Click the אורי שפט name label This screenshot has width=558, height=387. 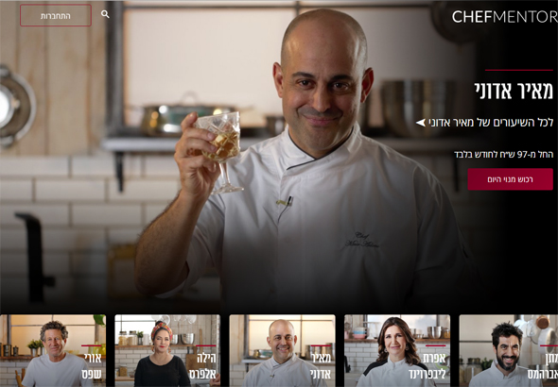(x=92, y=365)
